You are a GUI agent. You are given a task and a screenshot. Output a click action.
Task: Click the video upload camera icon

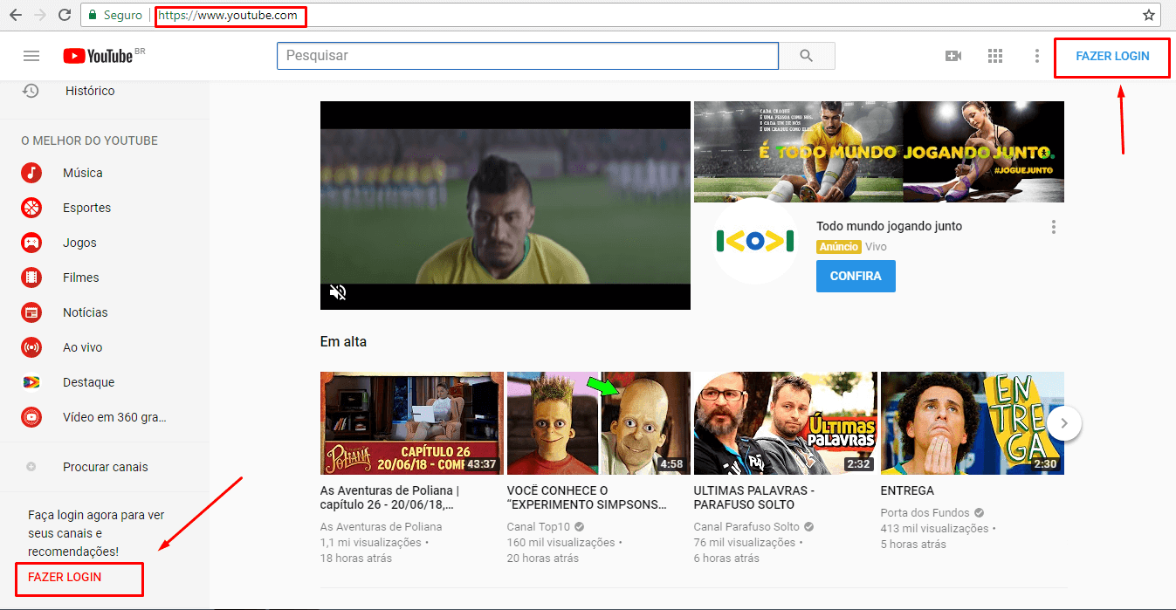[x=953, y=55]
